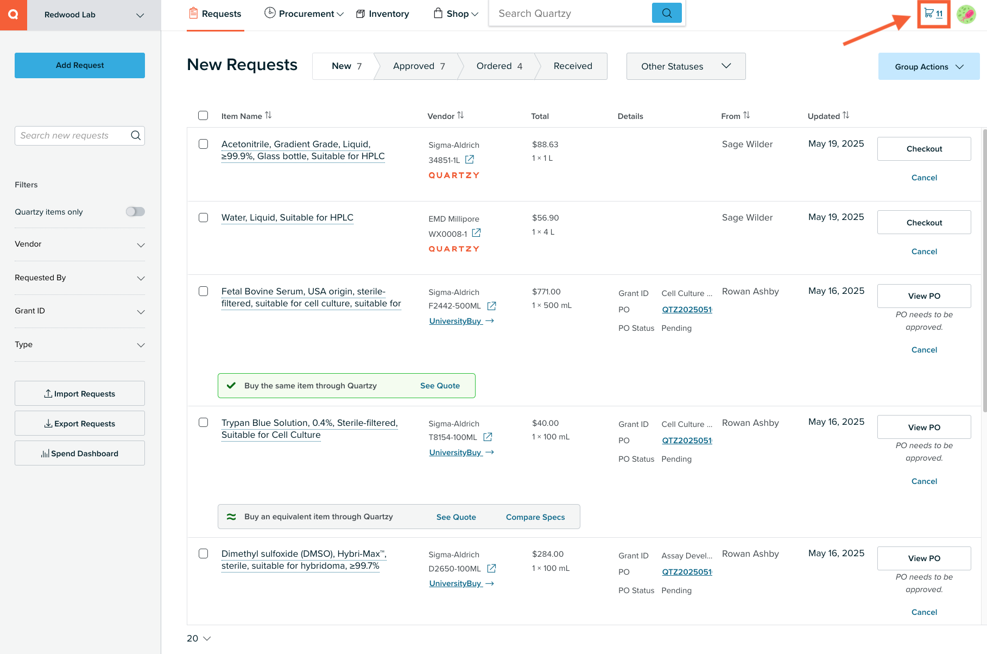Open external link icon next to 34851-1L
This screenshot has width=987, height=654.
(470, 160)
